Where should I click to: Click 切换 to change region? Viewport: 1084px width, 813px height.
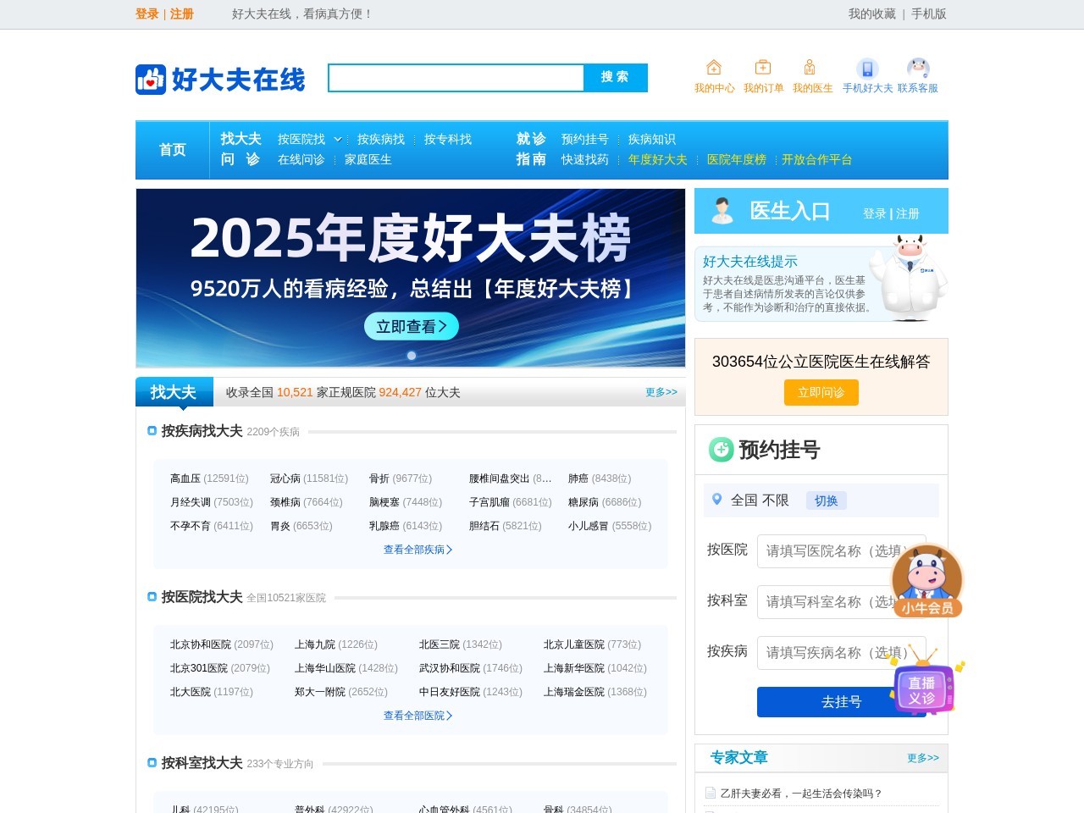[826, 501]
